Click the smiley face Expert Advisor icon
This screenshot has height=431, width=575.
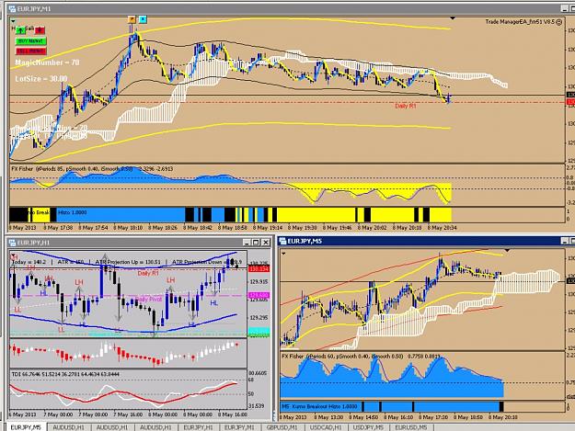coord(558,22)
